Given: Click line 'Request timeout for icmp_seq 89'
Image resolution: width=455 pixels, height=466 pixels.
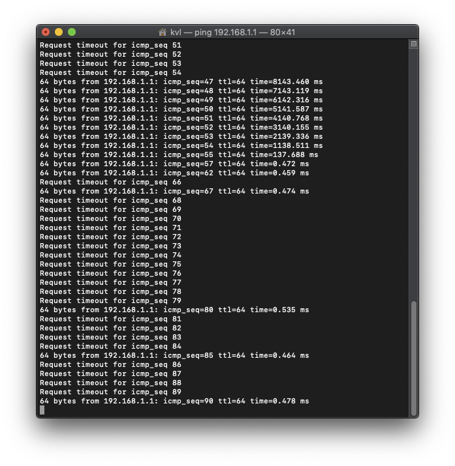Looking at the screenshot, I should [110, 392].
